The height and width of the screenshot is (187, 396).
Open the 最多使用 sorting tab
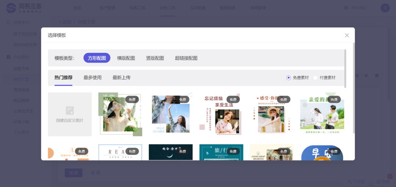92,78
